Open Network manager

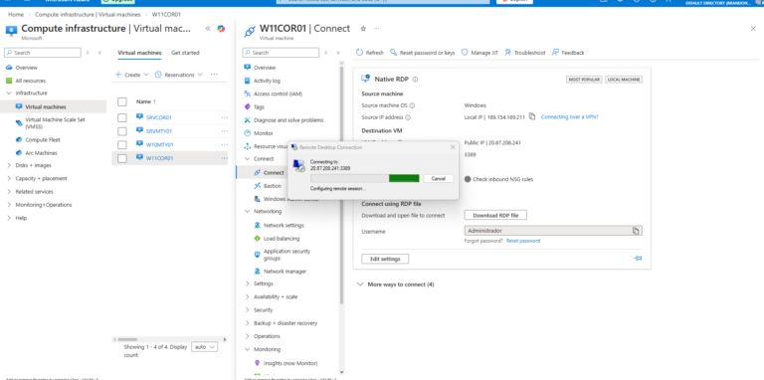(285, 272)
